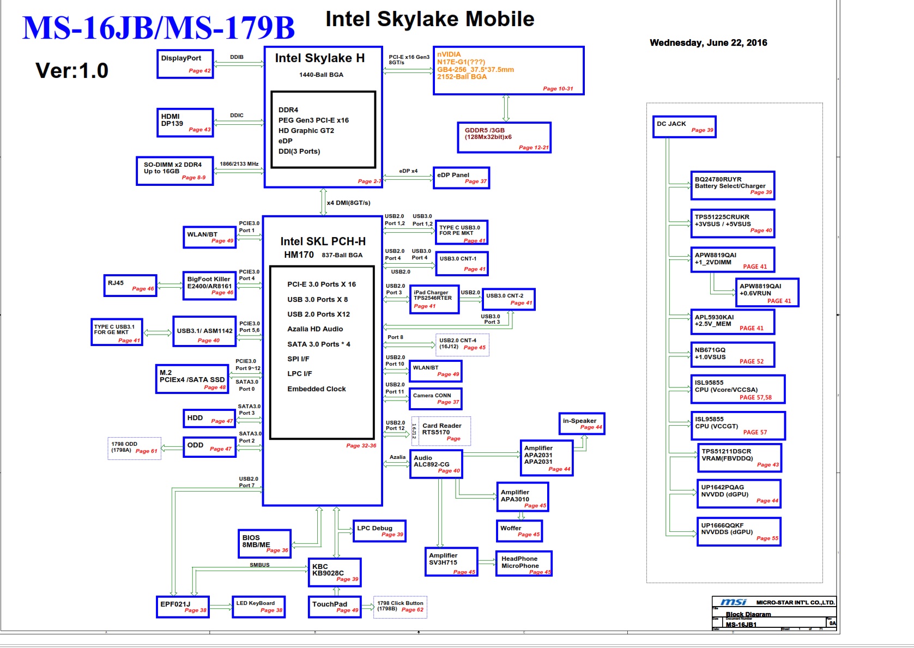
Task: Click the Amplifier APA2031 block
Action: (547, 458)
